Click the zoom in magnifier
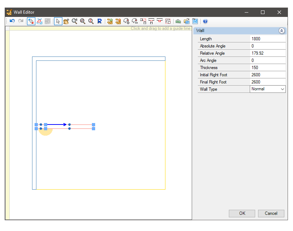The height and width of the screenshot is (231, 293). (75, 21)
